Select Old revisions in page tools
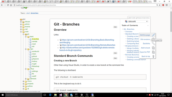 pyautogui.click(x=145, y=39)
